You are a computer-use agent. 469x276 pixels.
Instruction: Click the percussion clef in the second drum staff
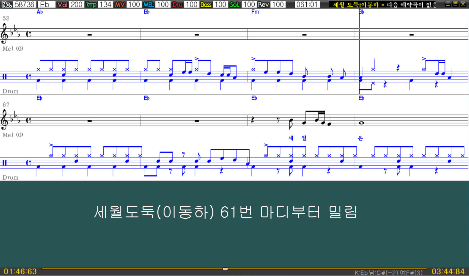[4, 163]
